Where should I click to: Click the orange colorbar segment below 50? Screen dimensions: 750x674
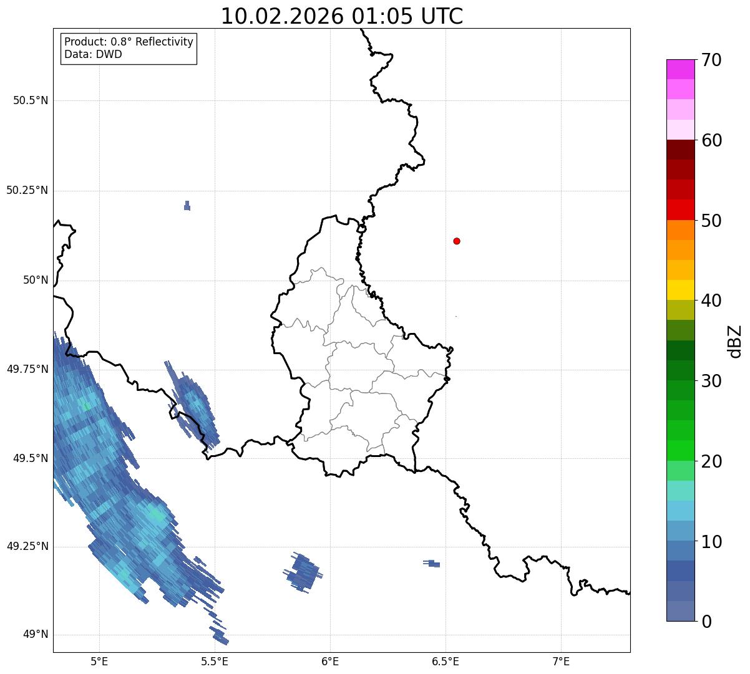(x=680, y=230)
